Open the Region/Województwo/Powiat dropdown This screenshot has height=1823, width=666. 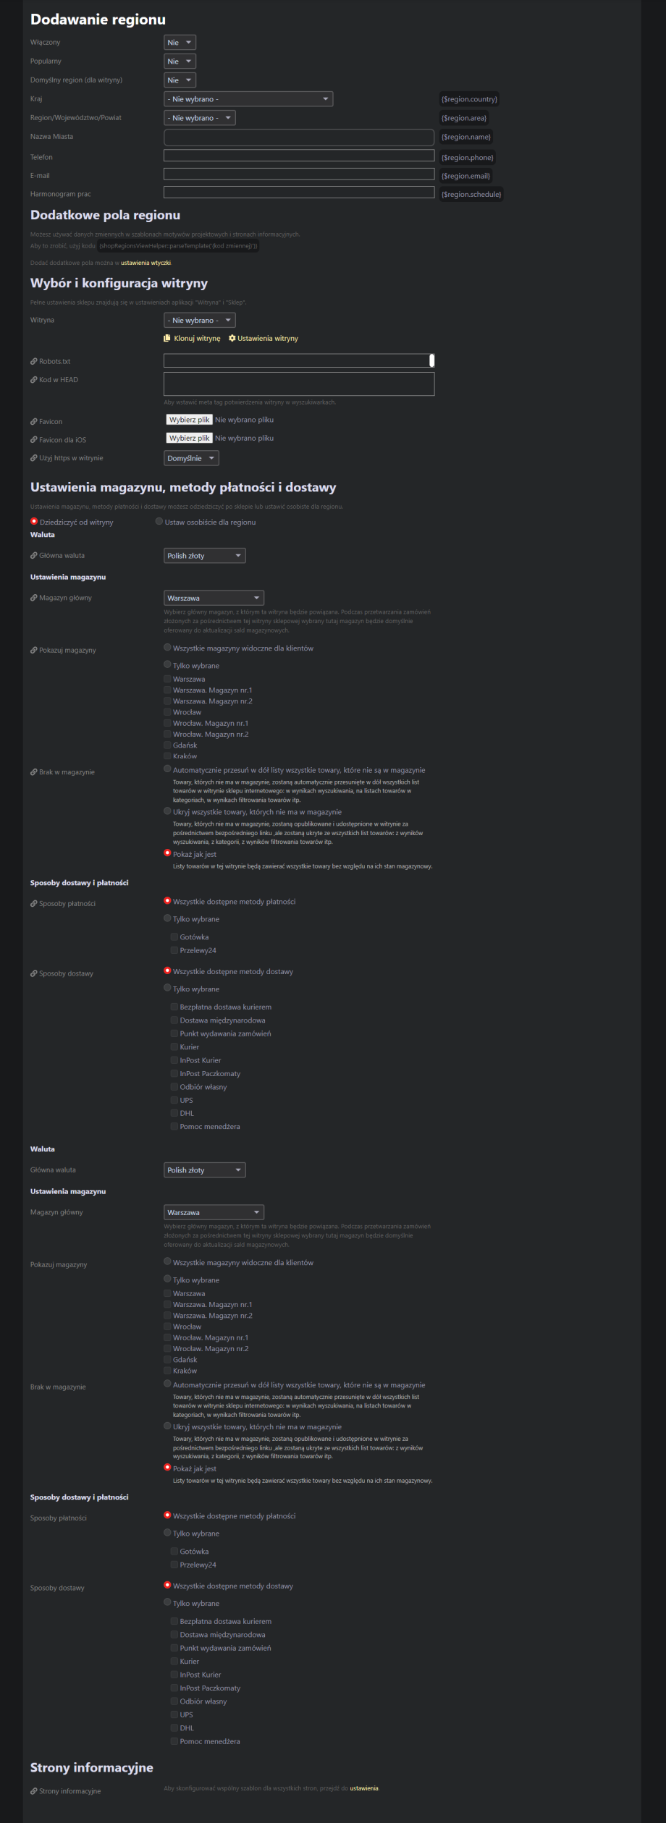pyautogui.click(x=200, y=118)
